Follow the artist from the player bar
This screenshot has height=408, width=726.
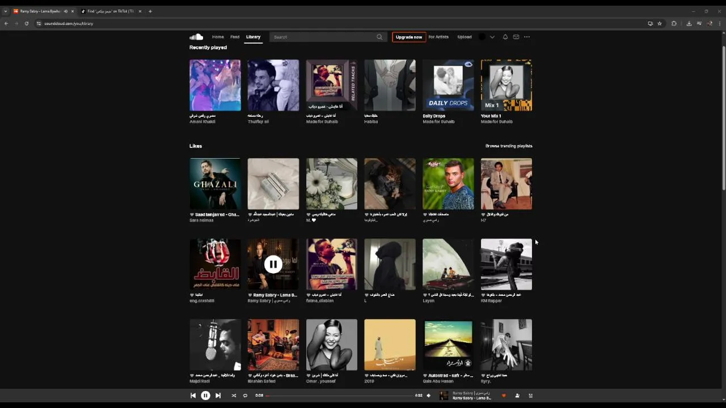(517, 396)
